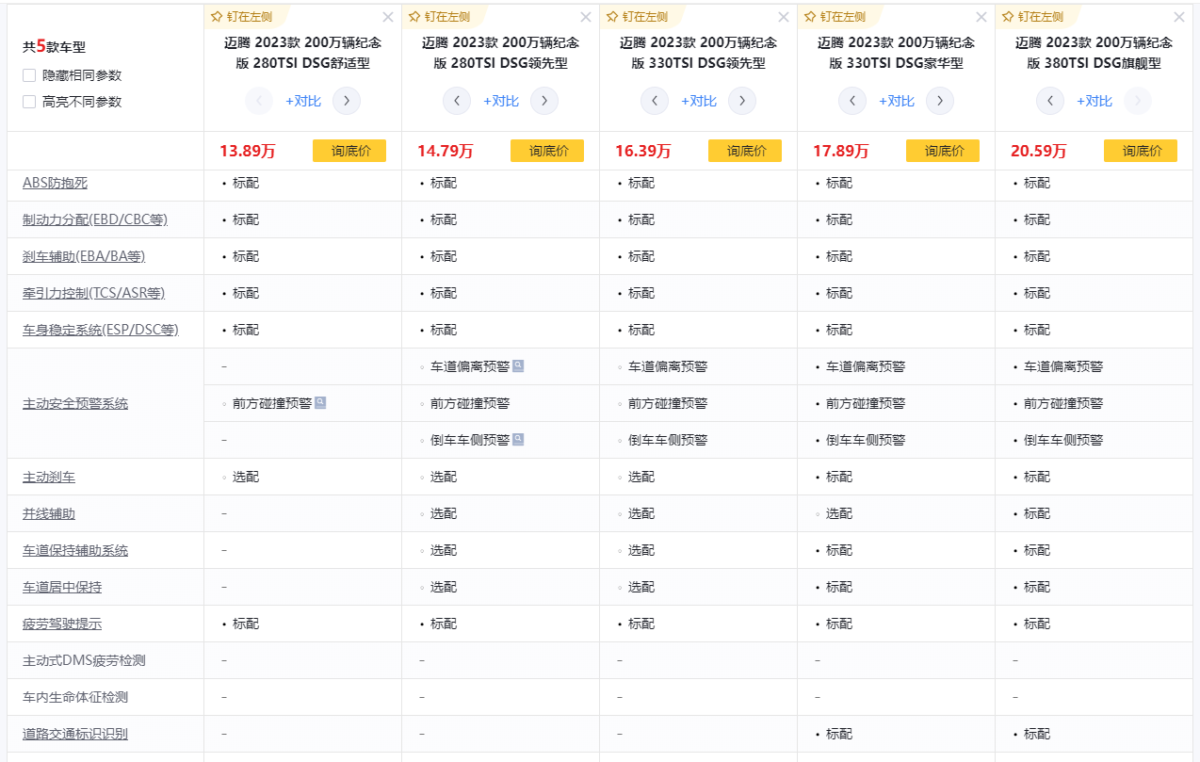
Task: Open 主动安全预警系统 parameter link
Action: [x=75, y=403]
